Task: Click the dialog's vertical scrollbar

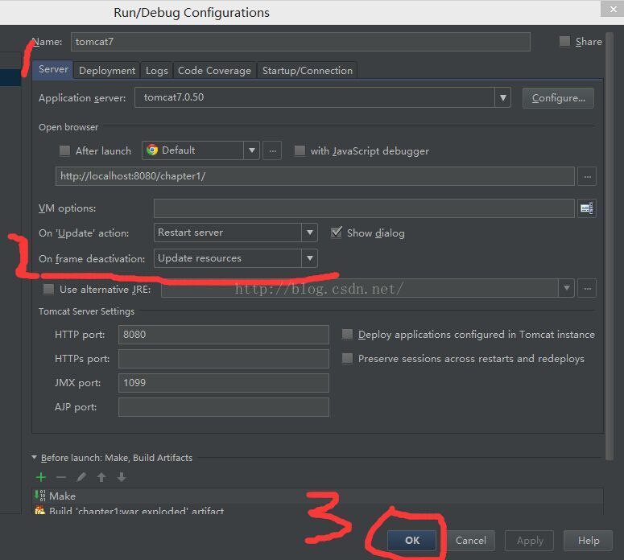Action: (x=609, y=246)
